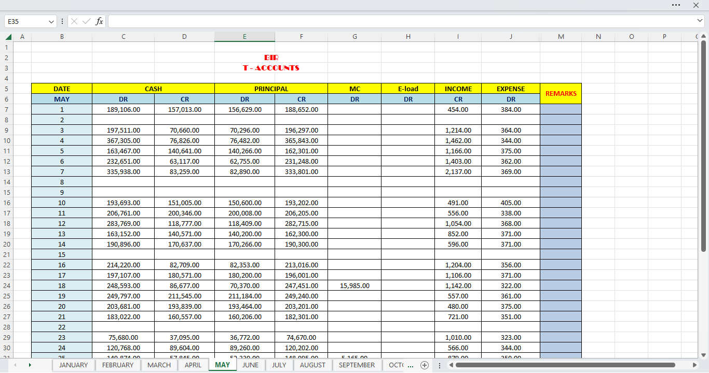Click the MC header cell
709x373 pixels.
(354, 89)
